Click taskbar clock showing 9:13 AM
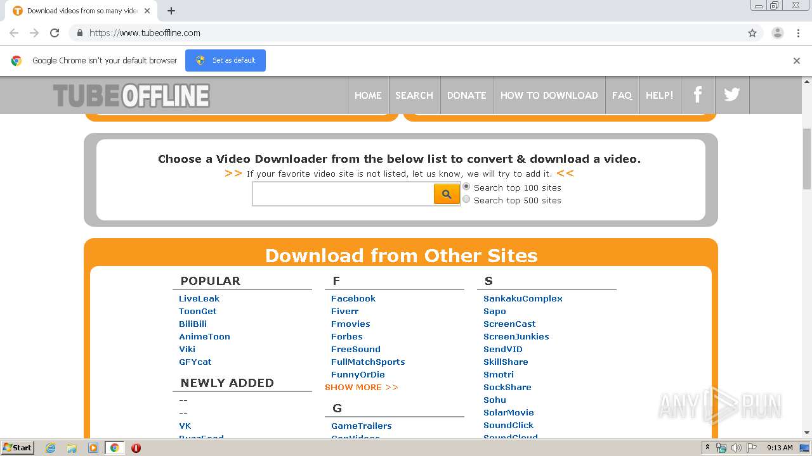 pyautogui.click(x=780, y=448)
